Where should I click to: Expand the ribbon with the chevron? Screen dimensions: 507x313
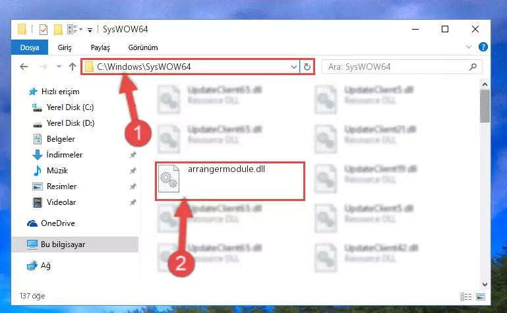point(469,47)
